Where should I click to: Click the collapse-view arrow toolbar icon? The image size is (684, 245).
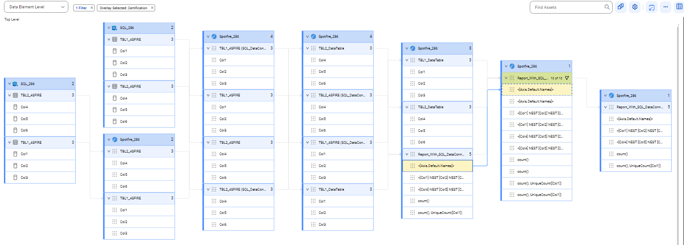652,7
